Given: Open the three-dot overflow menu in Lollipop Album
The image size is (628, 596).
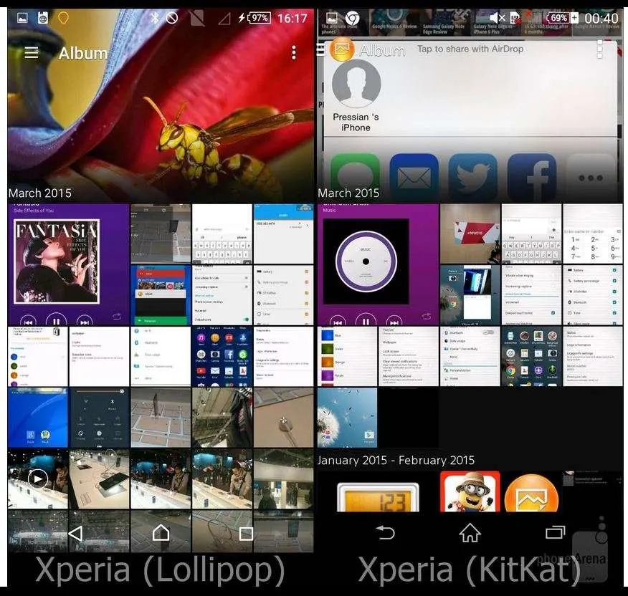Looking at the screenshot, I should pyautogui.click(x=294, y=53).
